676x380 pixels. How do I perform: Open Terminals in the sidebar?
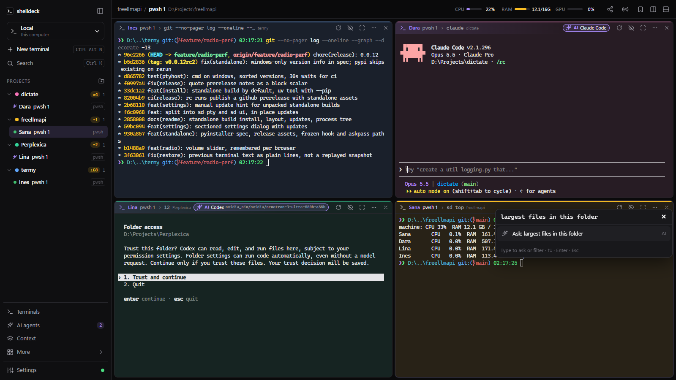[55, 312]
